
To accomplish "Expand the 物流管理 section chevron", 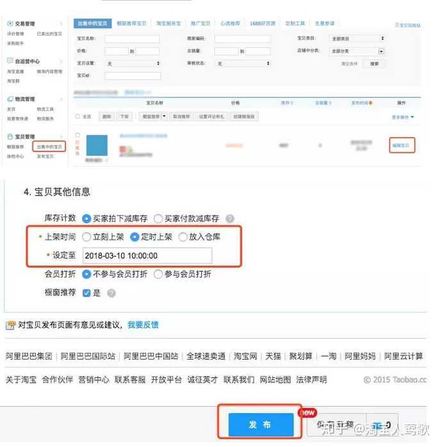I will pos(61,99).
